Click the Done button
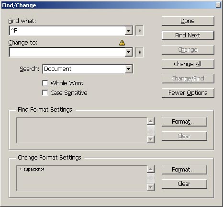 click(188, 21)
